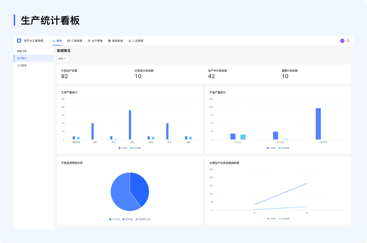The height and width of the screenshot is (243, 367).
Task: Toggle 尺寸不符 legend in the pie chart
Action: pyautogui.click(x=114, y=219)
